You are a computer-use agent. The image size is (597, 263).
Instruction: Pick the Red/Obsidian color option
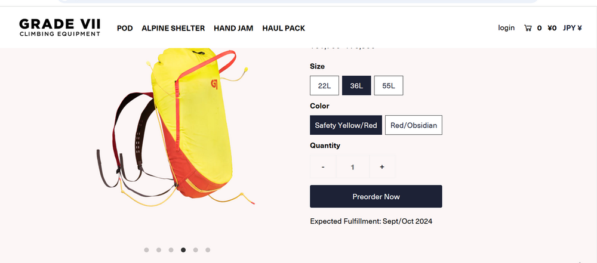(414, 125)
